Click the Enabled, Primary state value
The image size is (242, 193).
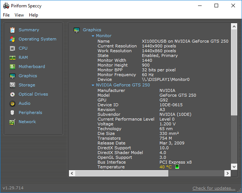160,56
